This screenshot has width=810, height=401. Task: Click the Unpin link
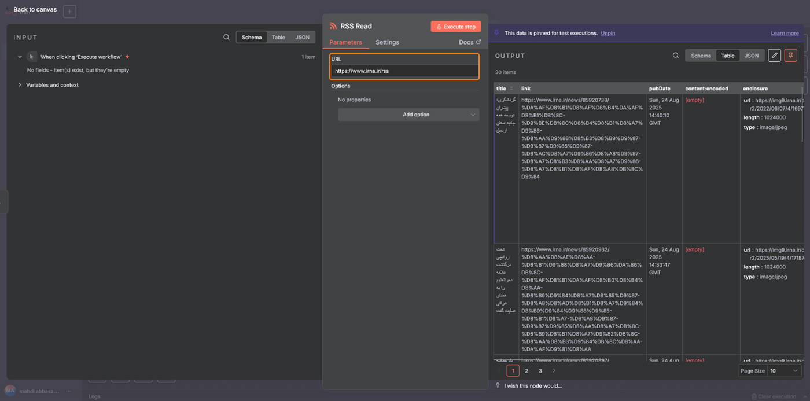click(x=607, y=34)
